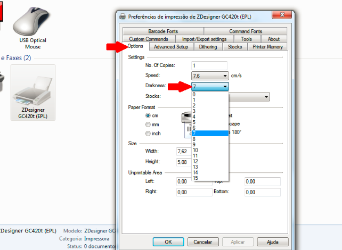Screen dimensions: 342x250
Task: Switch to the Printer Memory tab
Action: pos(267,47)
